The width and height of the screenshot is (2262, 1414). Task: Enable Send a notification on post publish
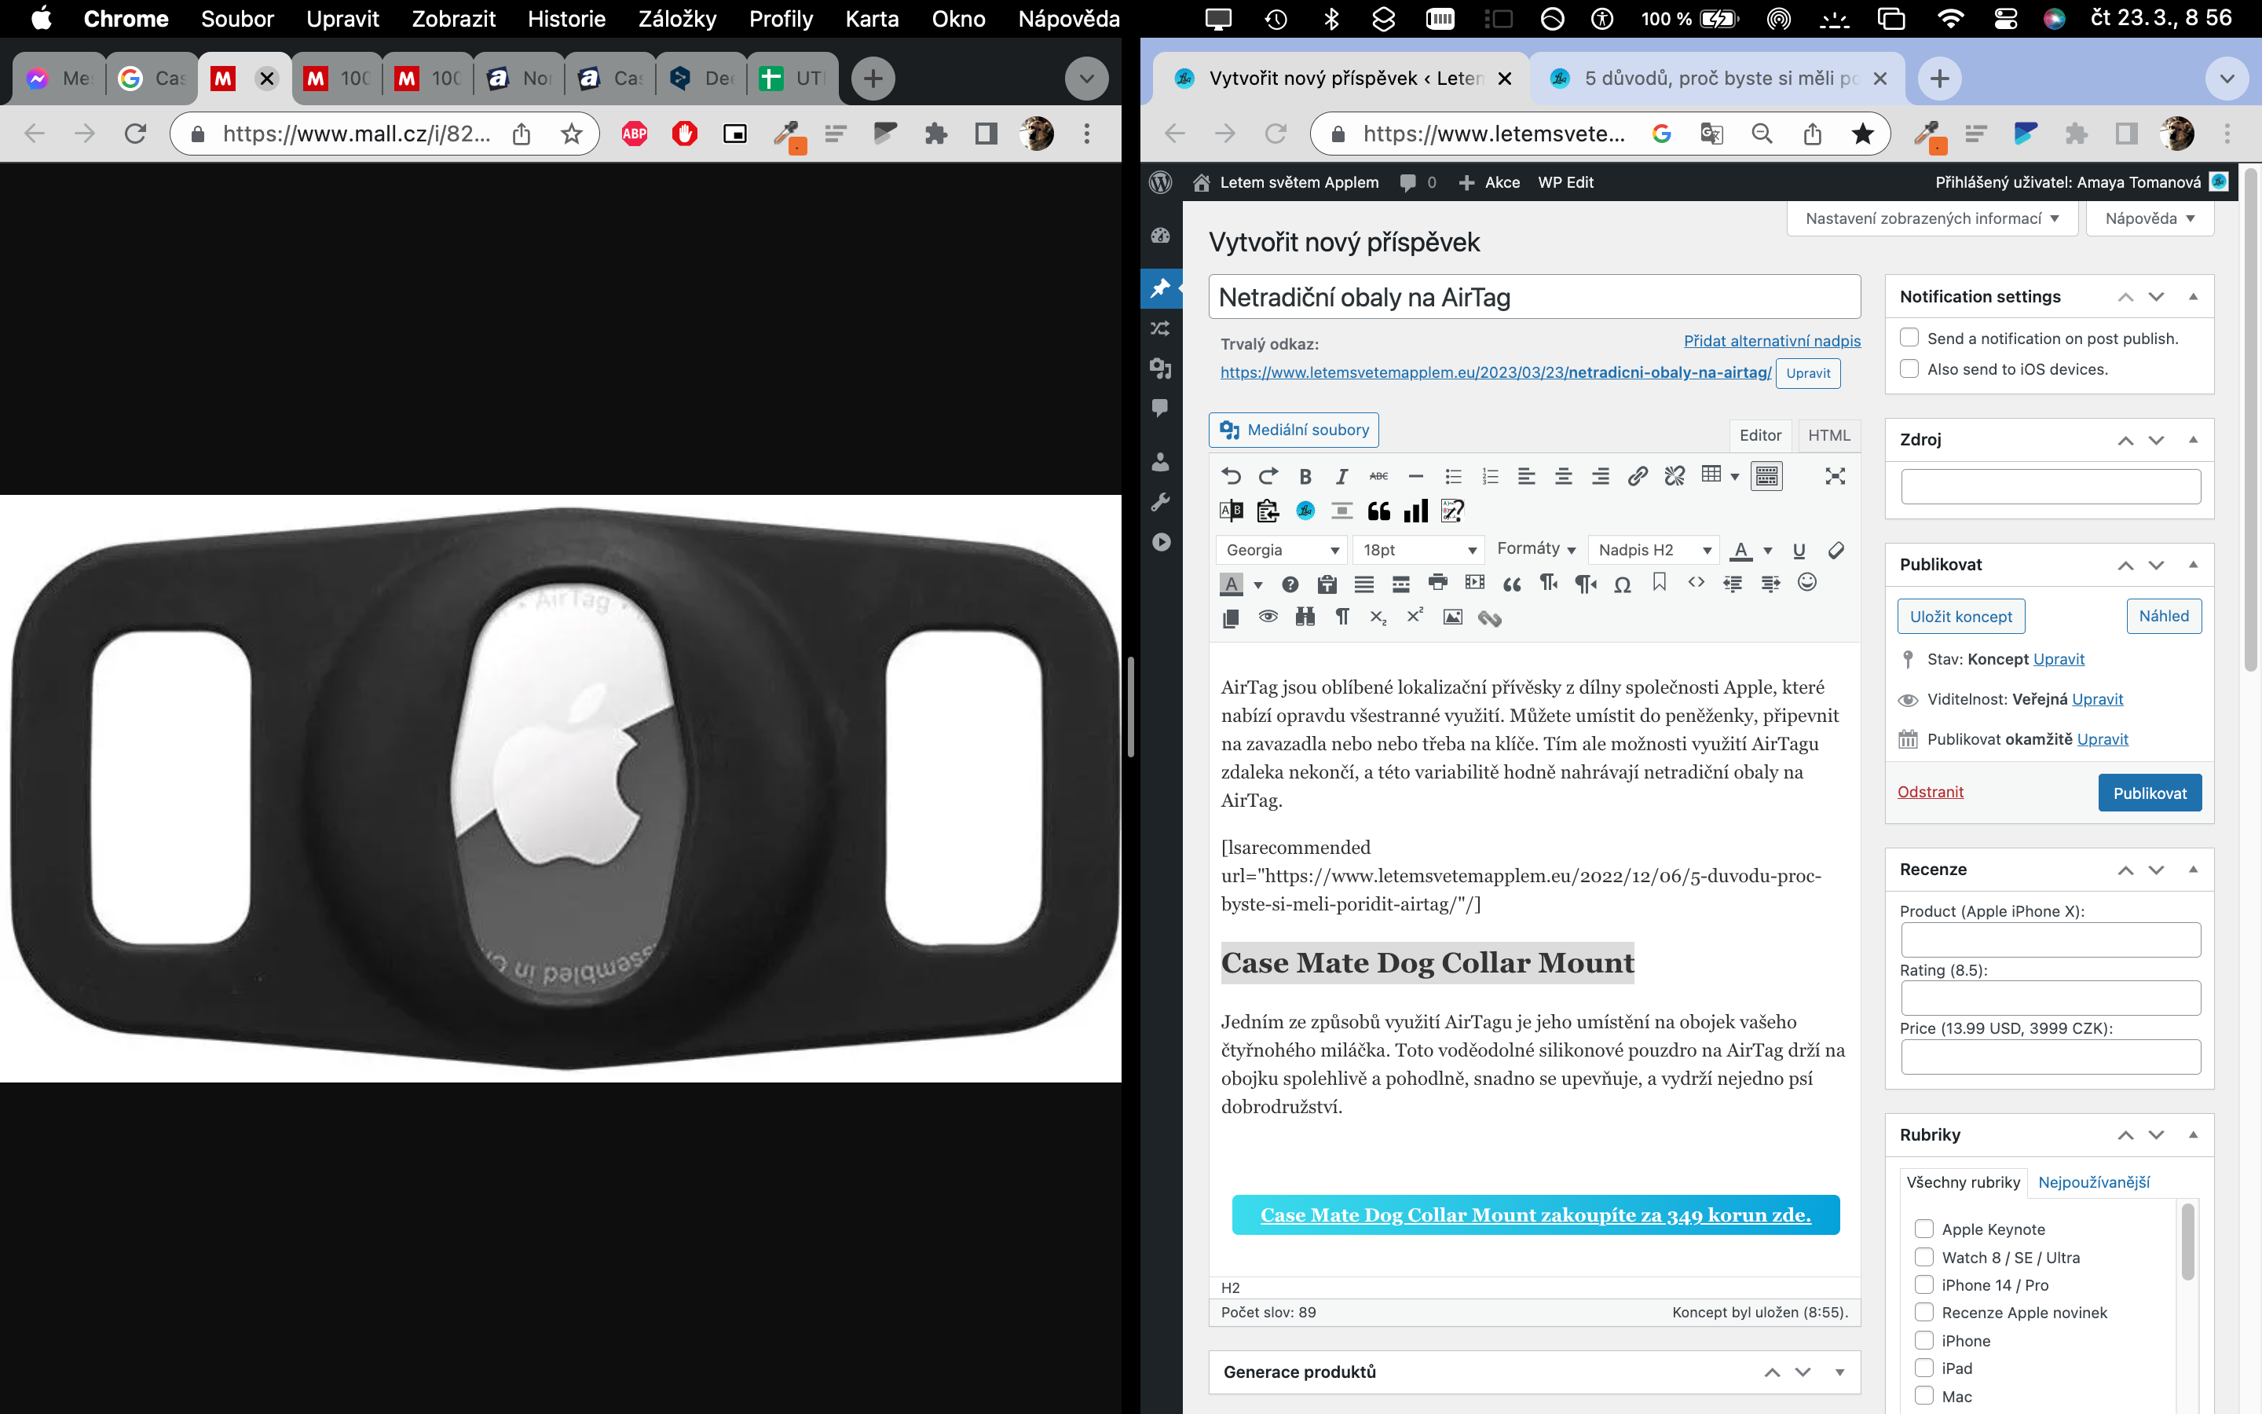tap(1909, 338)
